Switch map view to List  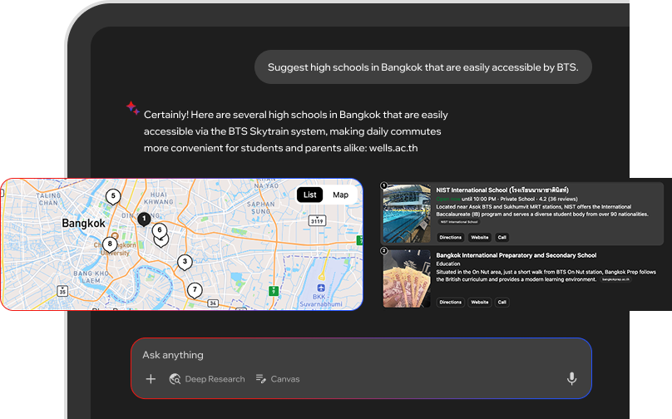(x=310, y=195)
